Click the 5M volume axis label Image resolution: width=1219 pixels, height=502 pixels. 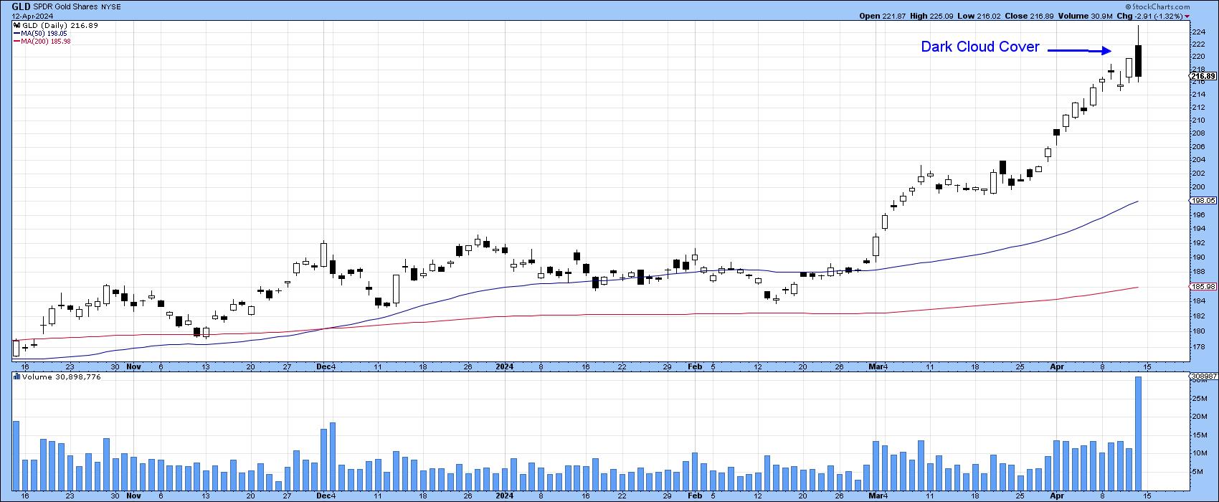coord(1198,472)
